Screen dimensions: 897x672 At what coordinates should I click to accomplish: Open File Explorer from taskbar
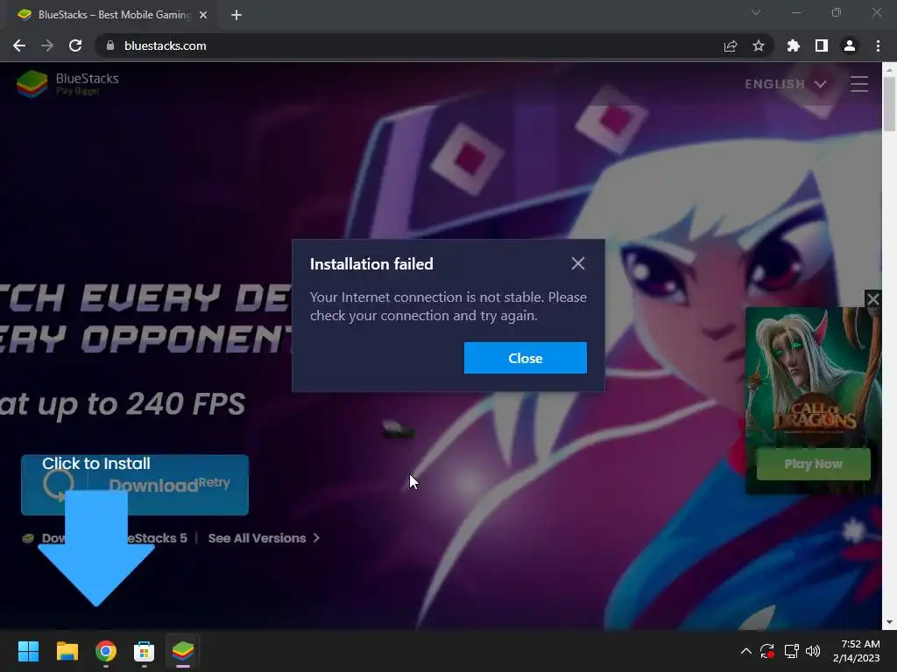tap(67, 651)
